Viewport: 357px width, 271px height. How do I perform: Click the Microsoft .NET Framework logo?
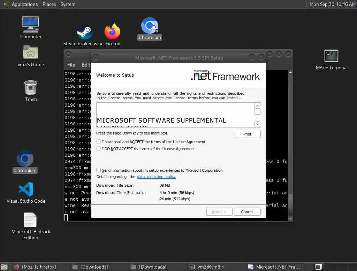[225, 75]
